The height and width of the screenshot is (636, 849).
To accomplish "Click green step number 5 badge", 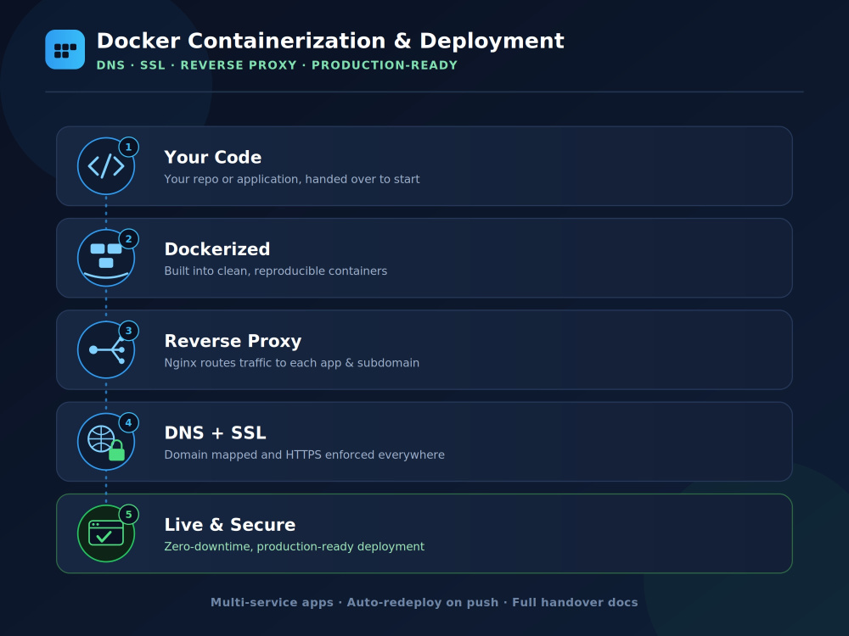I will click(129, 515).
